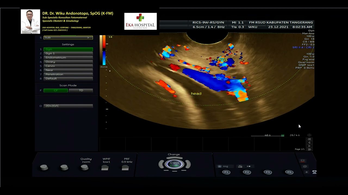Flip the WMF low1 paddle switch
Viewport: 348px width, 195px height.
[105, 168]
